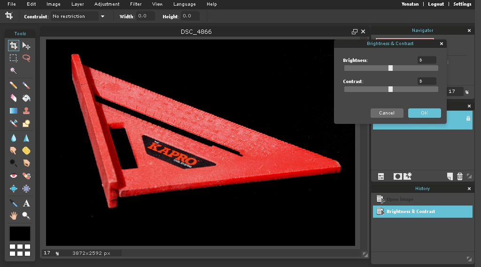Viewport: 481px width, 267px height.
Task: Click the Brightness value field
Action: (x=427, y=60)
